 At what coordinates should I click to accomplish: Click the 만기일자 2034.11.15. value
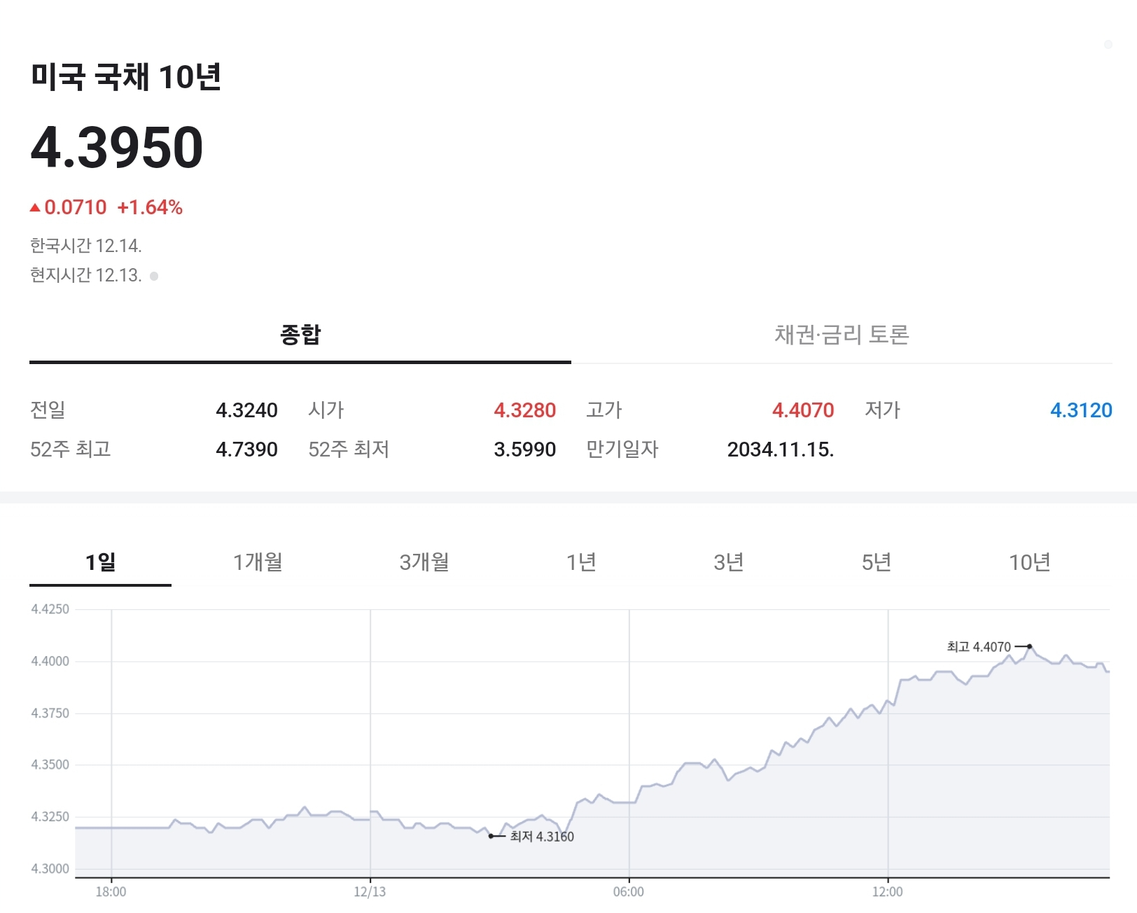(781, 449)
